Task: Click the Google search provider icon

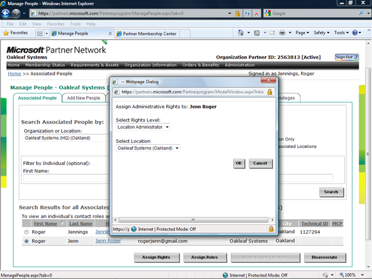Action: [267, 13]
